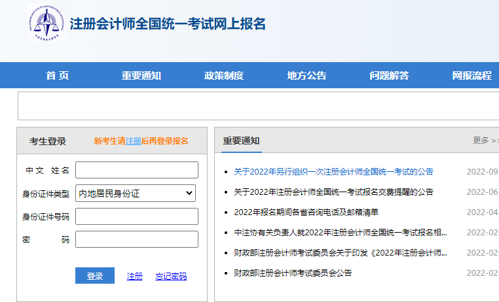499x302 pixels.
Task: Open 问题解答 in the navigation bar
Action: (x=389, y=75)
